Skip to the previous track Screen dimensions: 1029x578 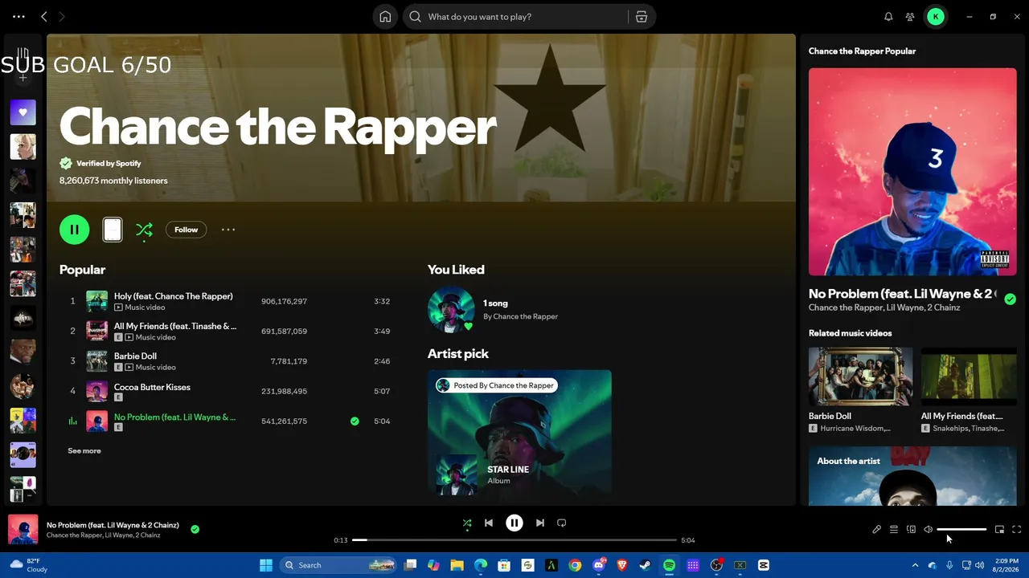[489, 523]
